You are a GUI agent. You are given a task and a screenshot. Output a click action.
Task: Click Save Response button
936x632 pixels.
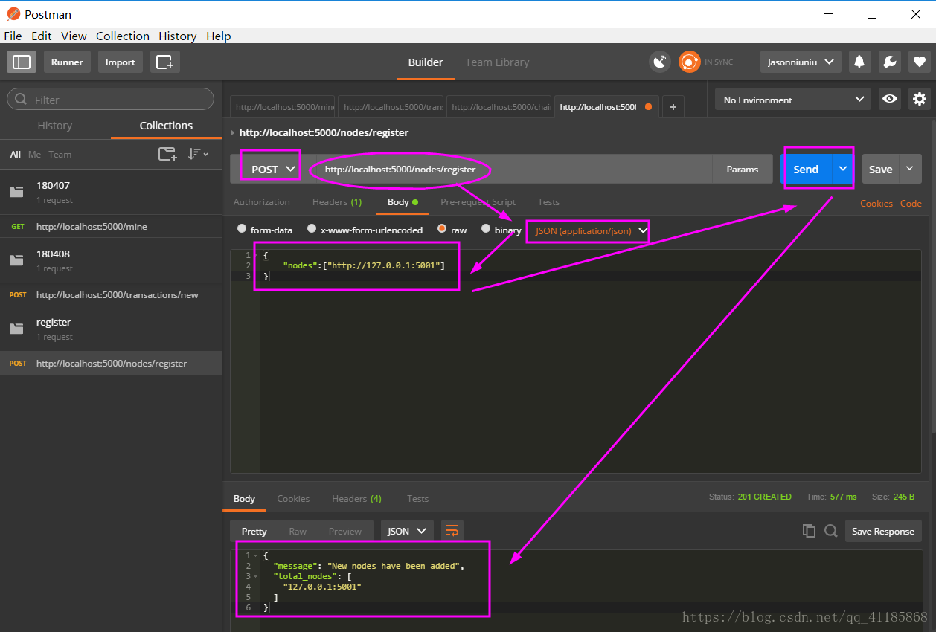pos(883,531)
